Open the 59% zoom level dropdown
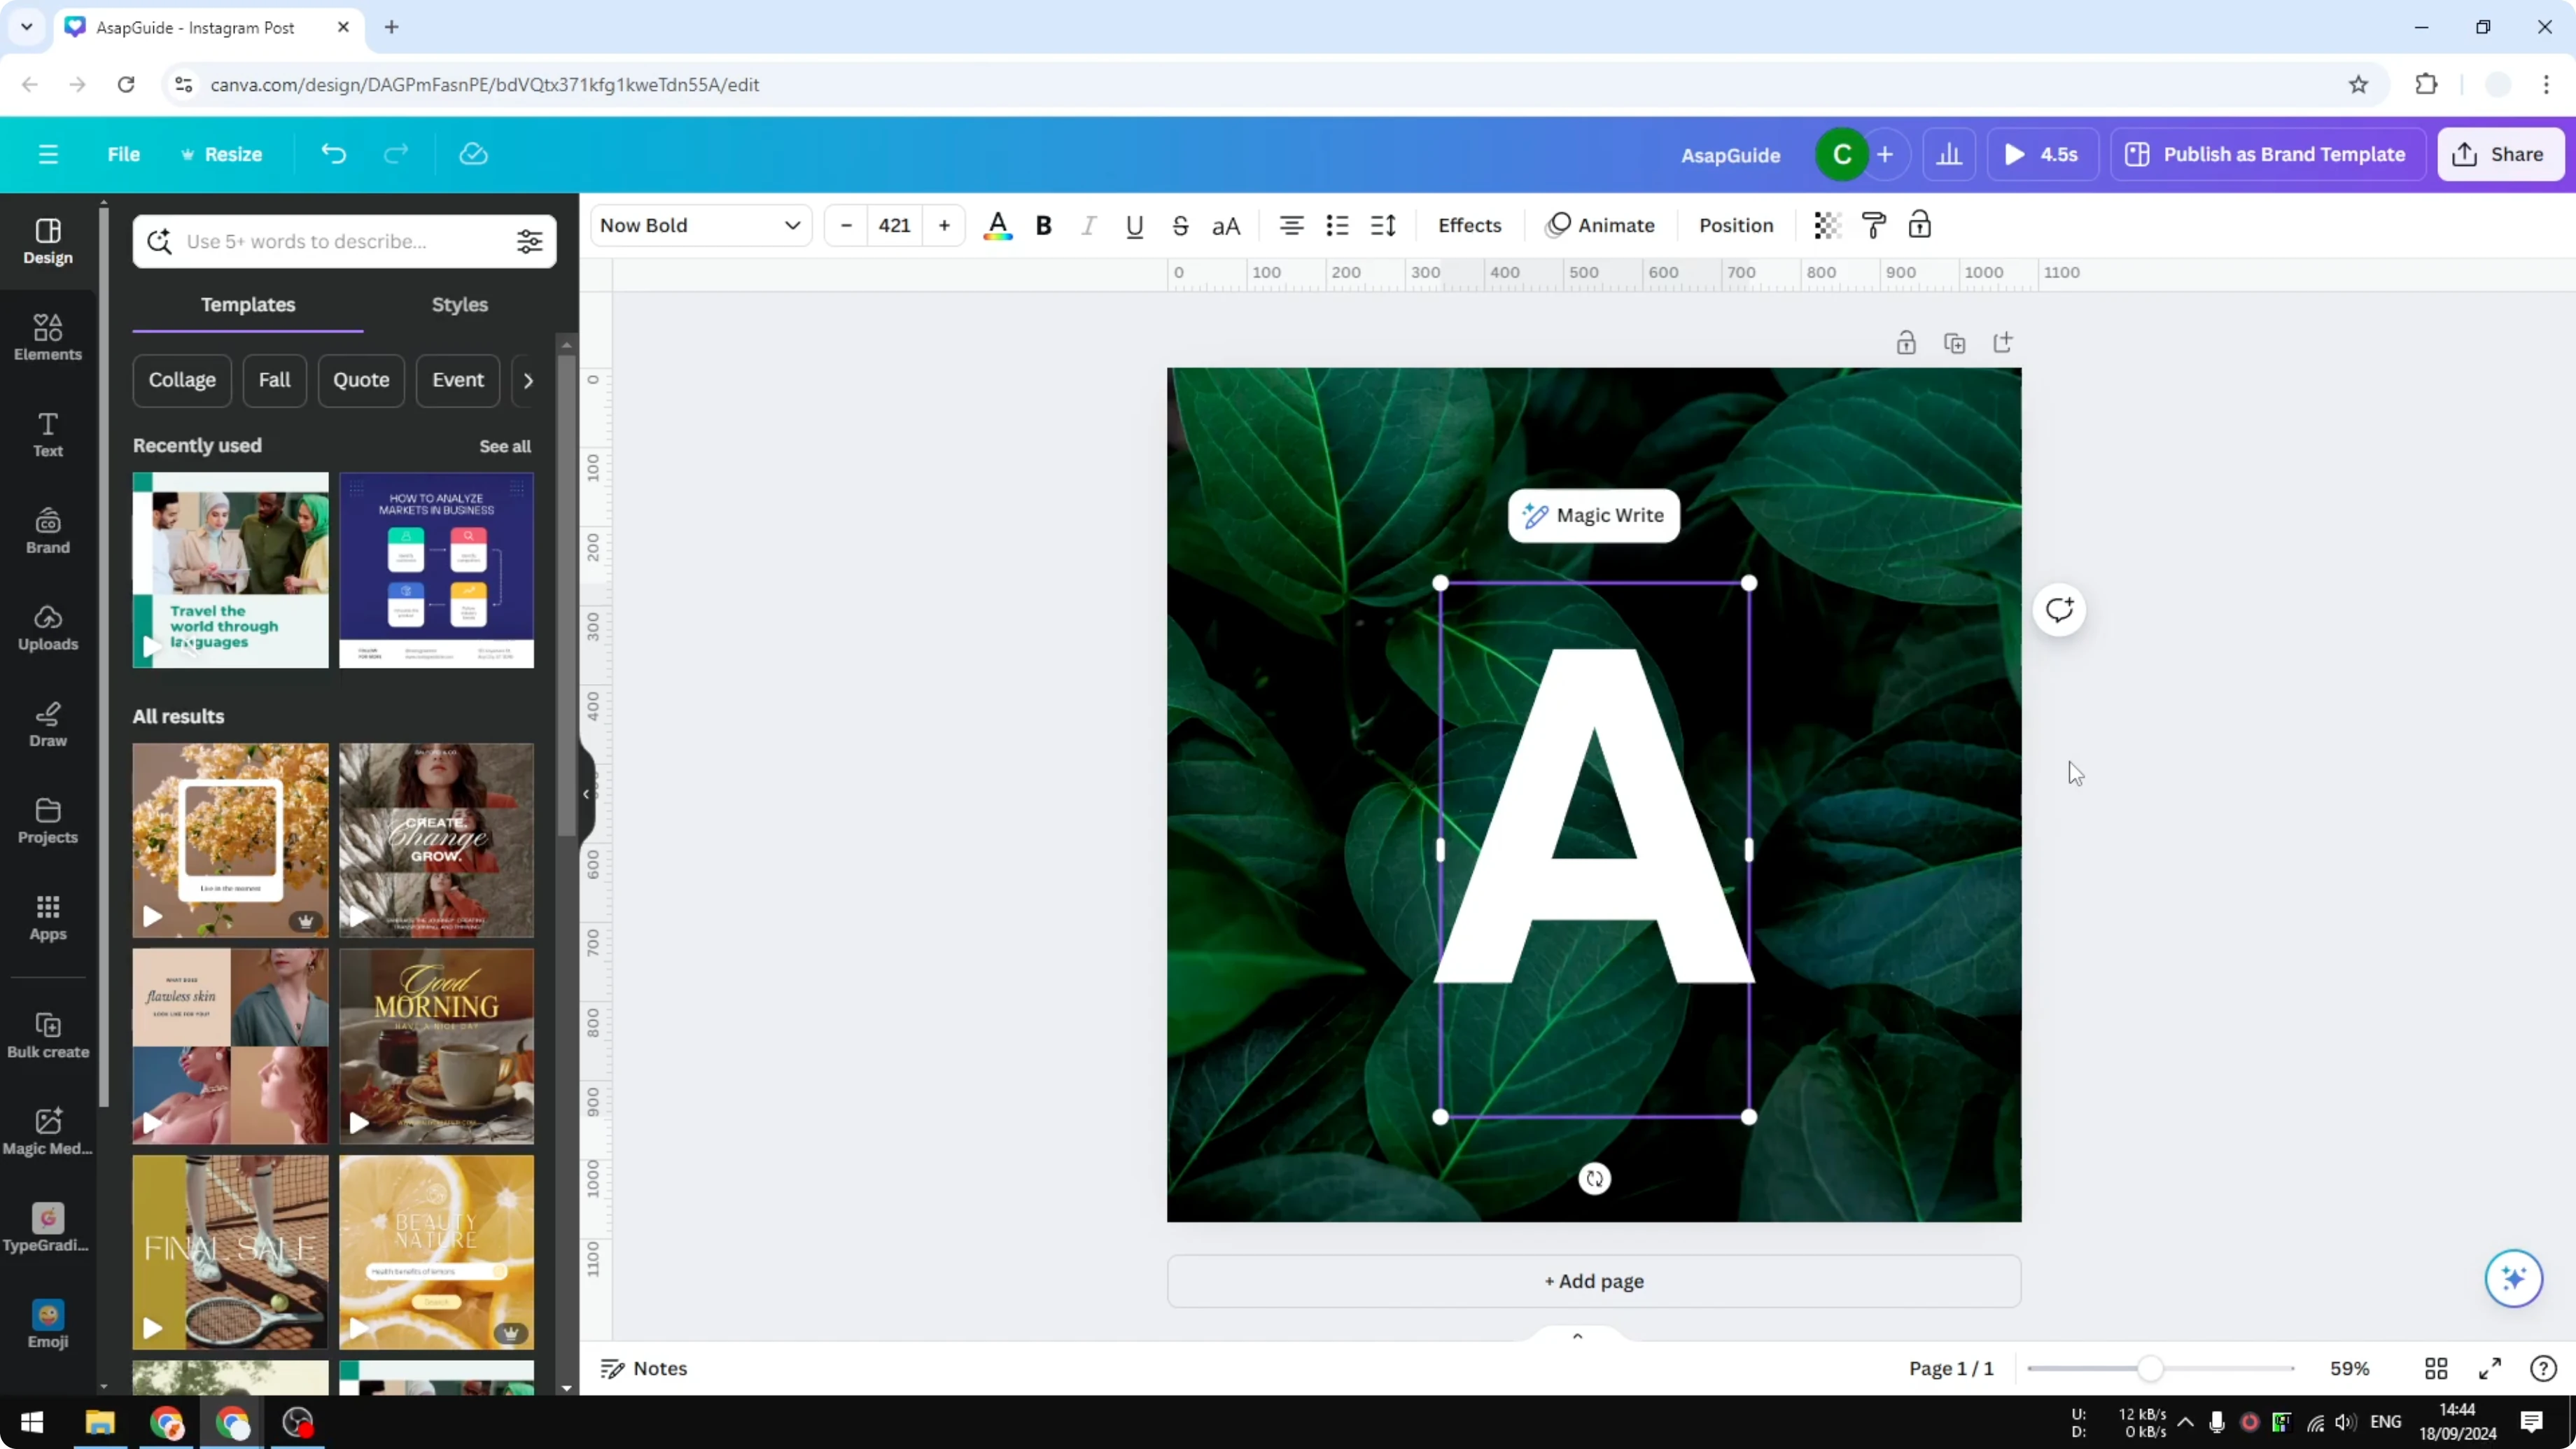 [x=2349, y=1368]
